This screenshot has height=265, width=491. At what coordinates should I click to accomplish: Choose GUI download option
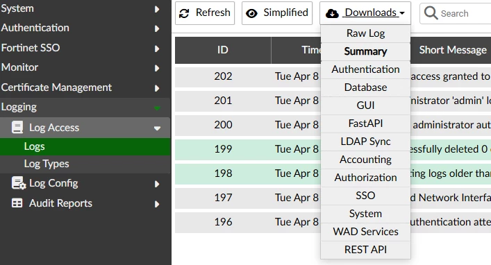[365, 105]
